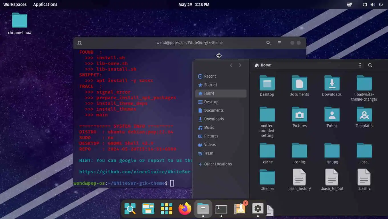This screenshot has height=219, width=388.
Task: Select Videos in Files sidebar
Action: pos(221,145)
